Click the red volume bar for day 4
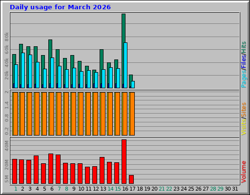This screenshot has width=250, height=195. [36, 170]
